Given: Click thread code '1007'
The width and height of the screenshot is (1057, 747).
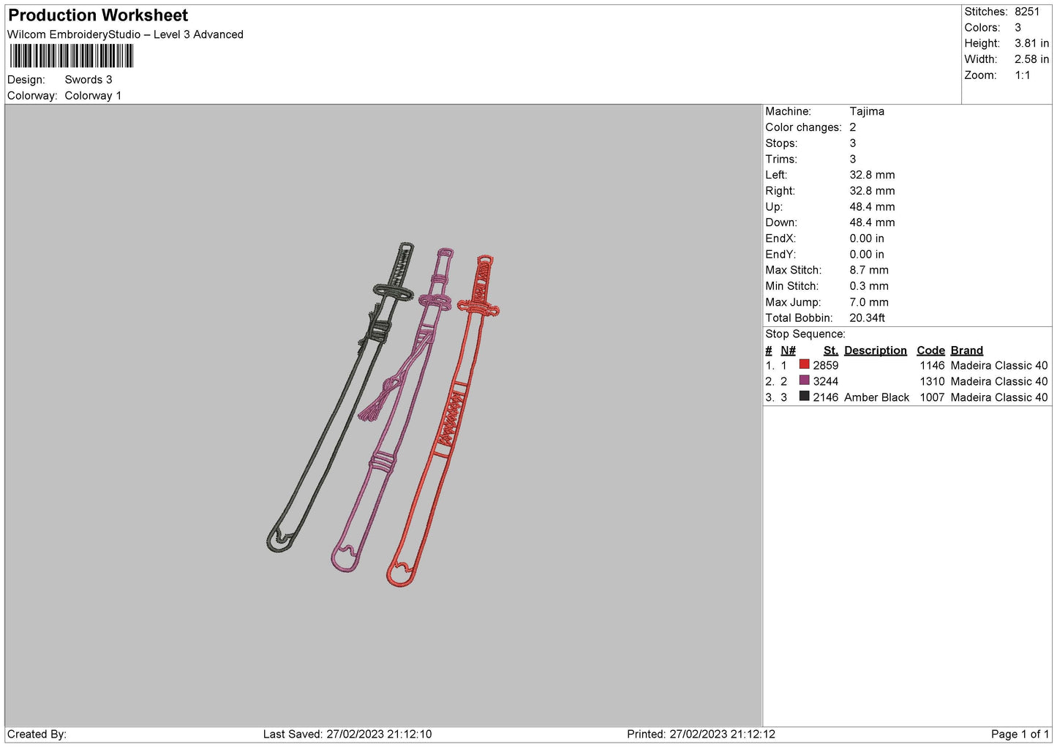Looking at the screenshot, I should point(932,397).
